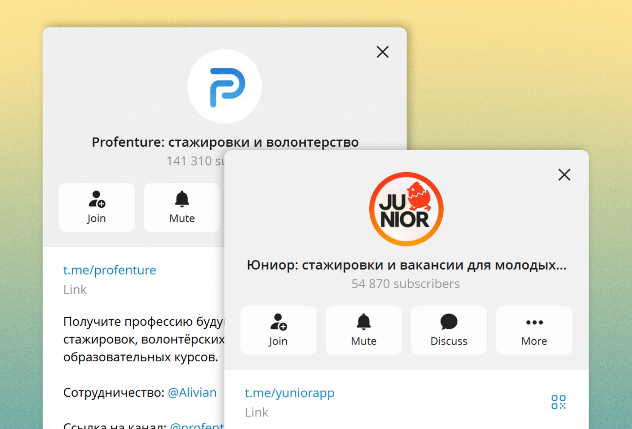This screenshot has width=632, height=429.
Task: Click the Profenture blue P logo
Action: pos(224,86)
